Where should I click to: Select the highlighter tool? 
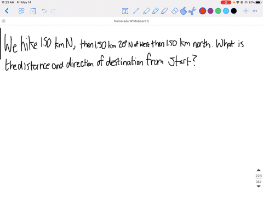pos(164,11)
